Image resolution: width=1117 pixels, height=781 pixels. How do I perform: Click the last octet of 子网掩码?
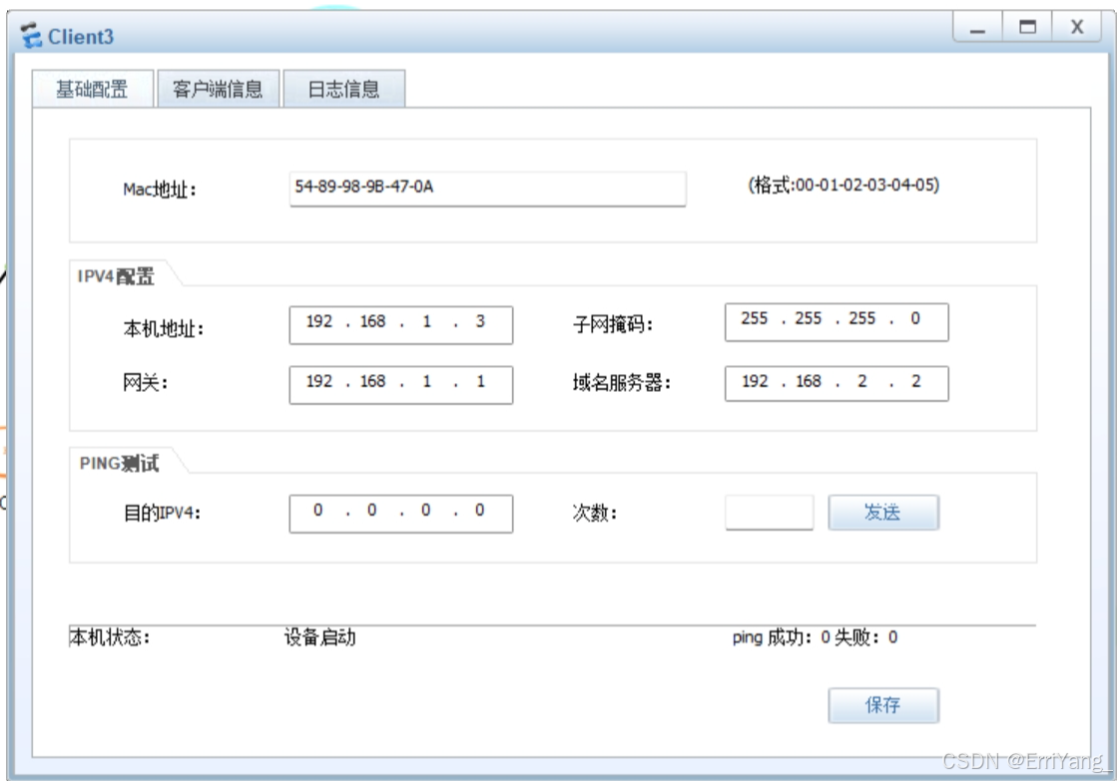(x=915, y=319)
